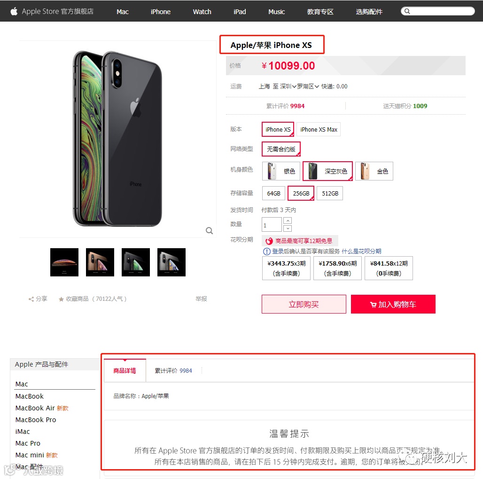Choose the 512GB storage option
The width and height of the screenshot is (483, 479).
(330, 193)
